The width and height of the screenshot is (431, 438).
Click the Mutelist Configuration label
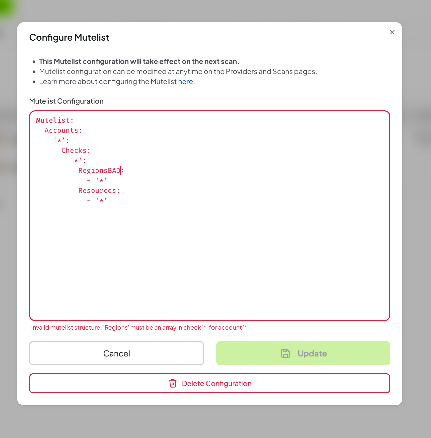[66, 101]
